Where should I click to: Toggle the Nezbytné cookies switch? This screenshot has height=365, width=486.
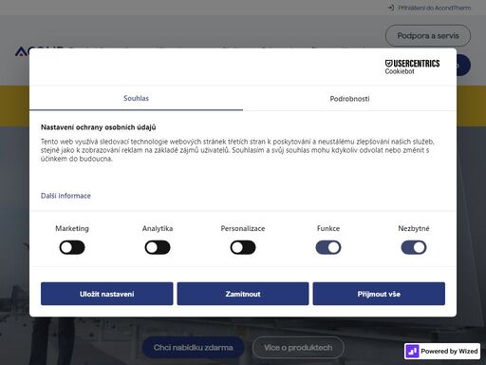tap(414, 247)
